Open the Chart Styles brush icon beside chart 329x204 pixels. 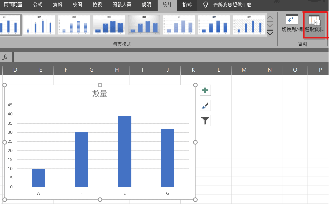(205, 105)
